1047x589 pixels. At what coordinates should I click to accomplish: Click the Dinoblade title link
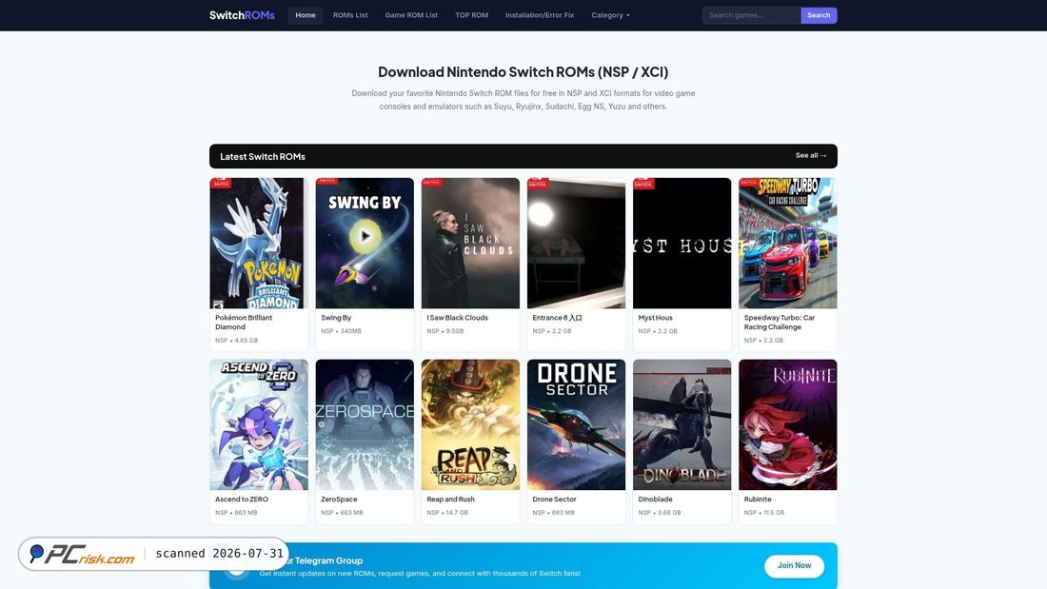(655, 500)
